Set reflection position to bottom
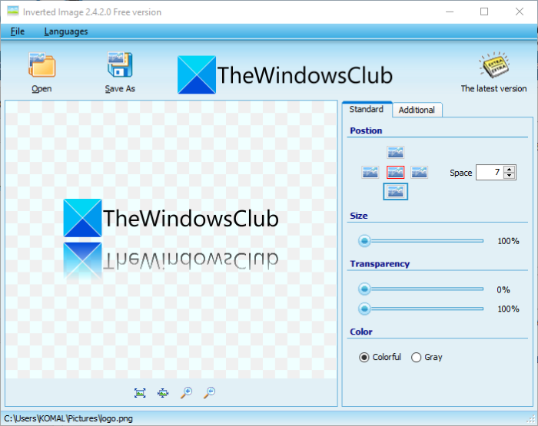Image resolution: width=538 pixels, height=426 pixels. click(395, 192)
